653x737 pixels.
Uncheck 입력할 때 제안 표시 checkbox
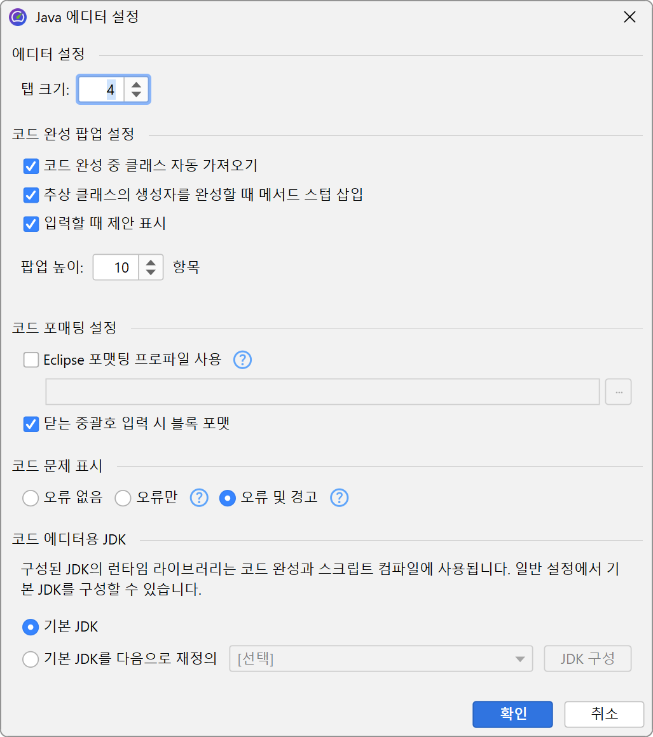coord(31,224)
